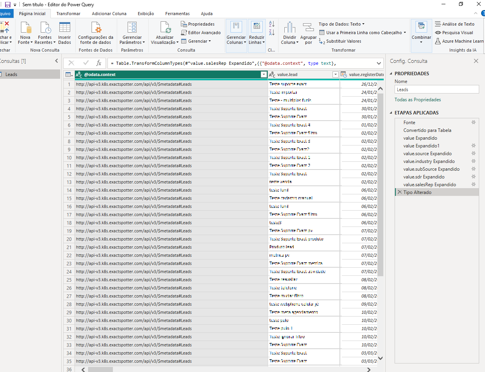Image resolution: width=485 pixels, height=372 pixels.
Task: Change @odata.context column data type icon
Action: pyautogui.click(x=79, y=74)
